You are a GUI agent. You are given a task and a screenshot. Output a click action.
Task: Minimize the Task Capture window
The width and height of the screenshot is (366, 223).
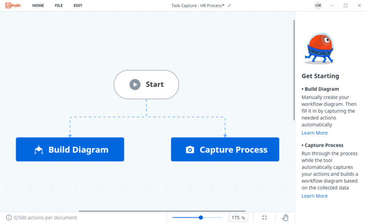pos(332,6)
